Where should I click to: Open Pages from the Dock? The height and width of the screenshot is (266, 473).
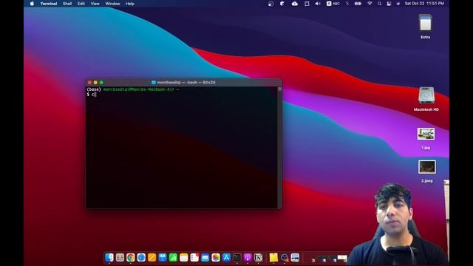click(x=152, y=257)
